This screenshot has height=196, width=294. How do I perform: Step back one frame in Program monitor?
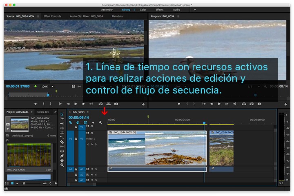212,104
